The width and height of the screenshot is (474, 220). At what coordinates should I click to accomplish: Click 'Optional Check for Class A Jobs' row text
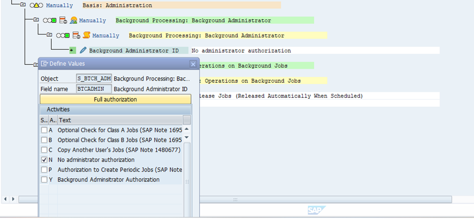tap(120, 130)
